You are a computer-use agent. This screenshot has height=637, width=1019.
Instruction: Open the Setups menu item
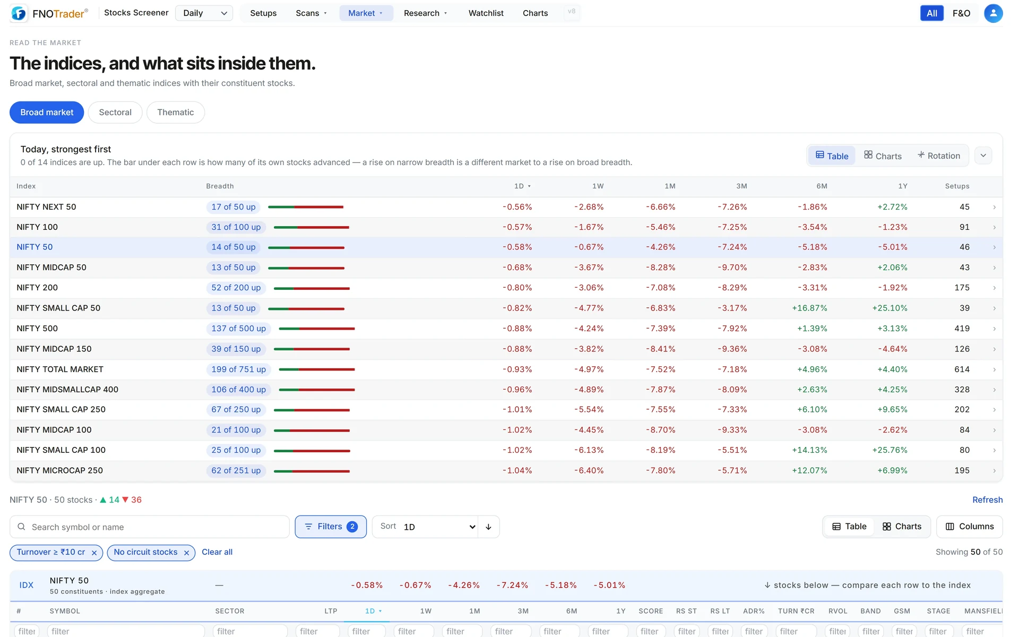263,13
